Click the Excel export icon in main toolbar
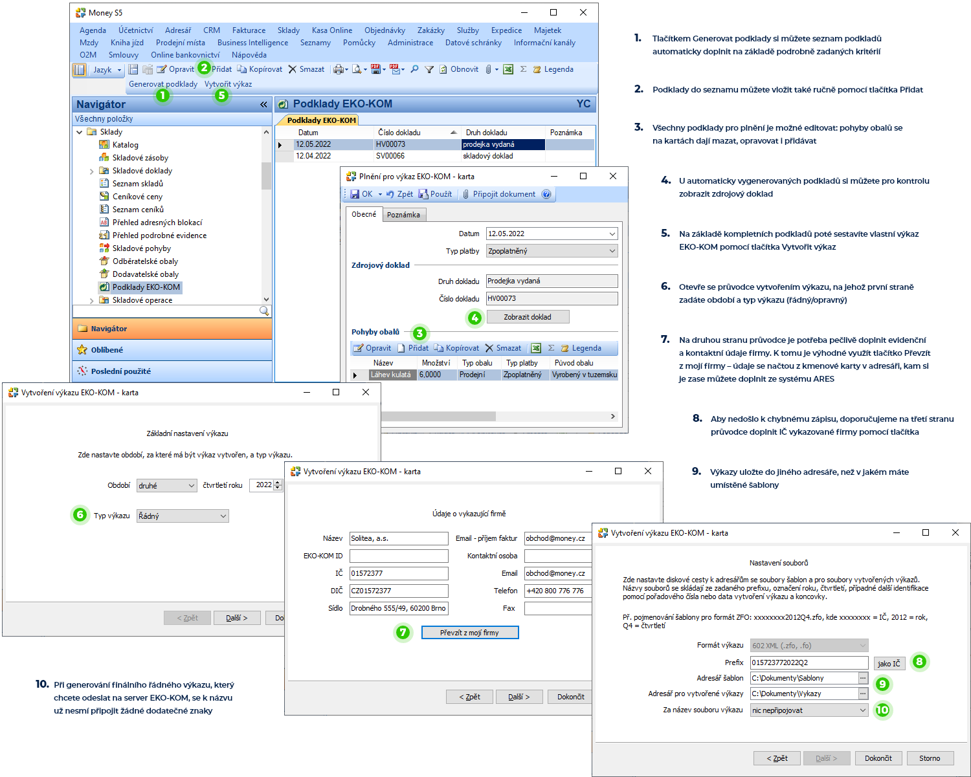The image size is (971, 777). point(508,69)
